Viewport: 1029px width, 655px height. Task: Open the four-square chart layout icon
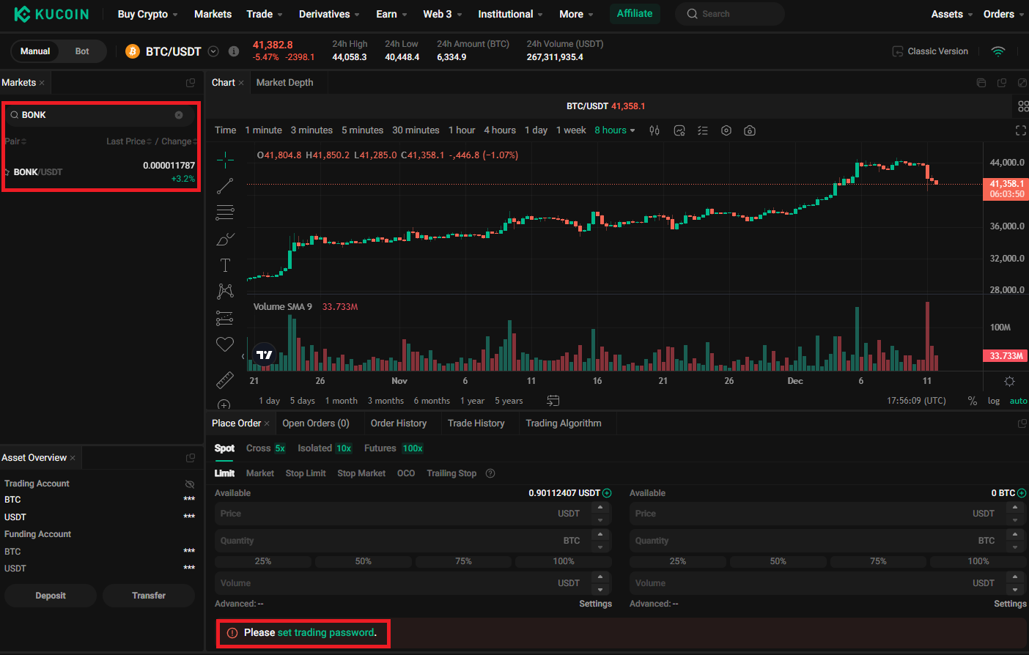1023,106
